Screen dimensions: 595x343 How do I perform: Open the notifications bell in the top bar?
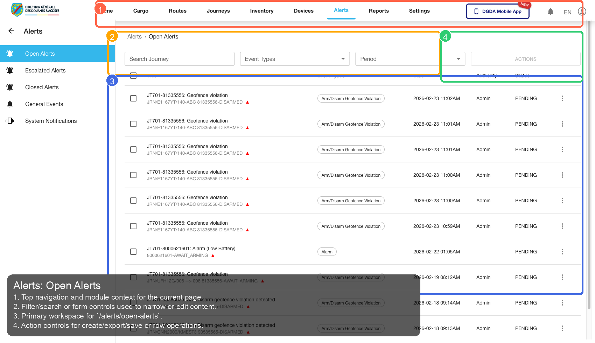point(551,11)
